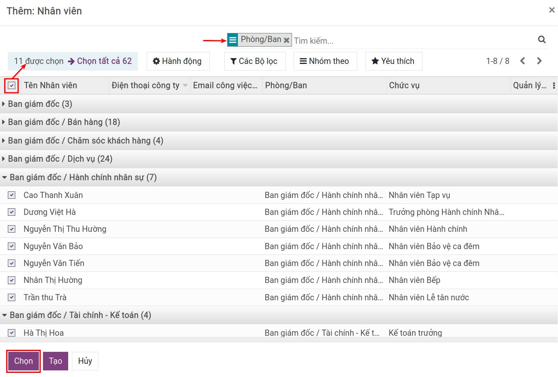Click the '11 được chọn' selection count
The image size is (558, 377).
[39, 61]
